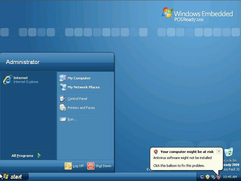Click the taskbar clock showing 10:45 AM

coord(230,177)
